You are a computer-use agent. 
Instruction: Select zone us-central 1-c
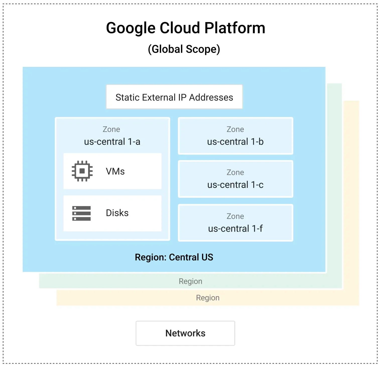pos(235,179)
